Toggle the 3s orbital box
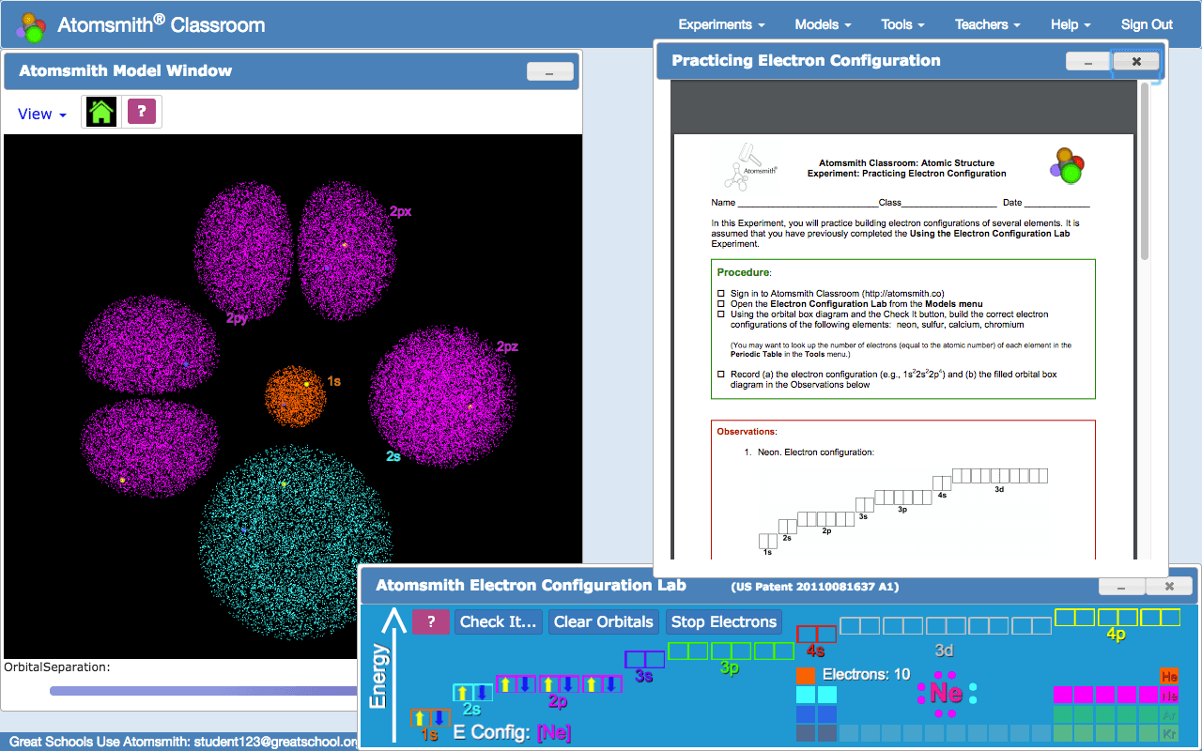Screen dimensions: 1202x751 pyautogui.click(x=644, y=660)
